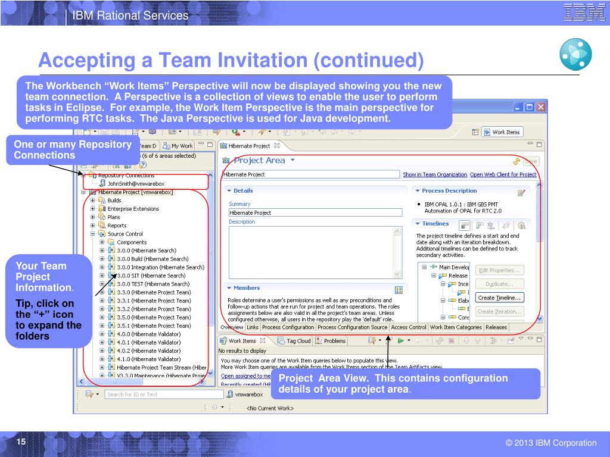Image resolution: width=610 pixels, height=457 pixels.
Task: Click the Enterprise Extensions folder icon
Action: point(102,209)
